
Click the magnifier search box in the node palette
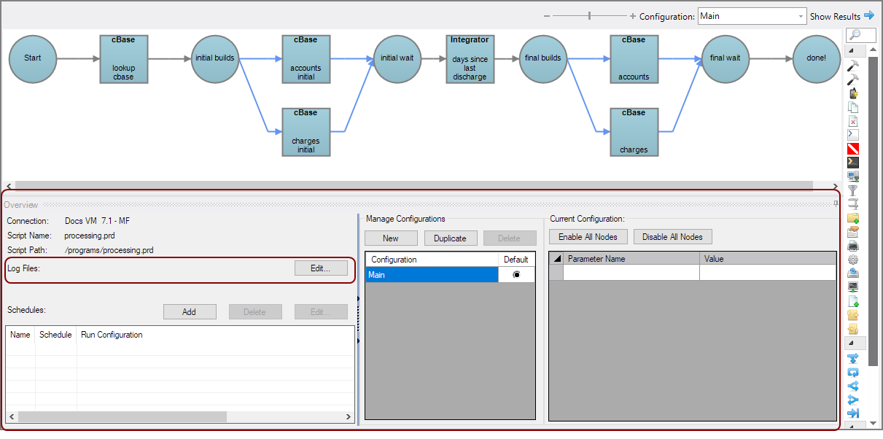click(x=860, y=35)
